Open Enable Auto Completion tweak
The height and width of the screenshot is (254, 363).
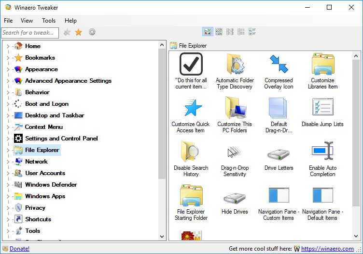click(322, 159)
